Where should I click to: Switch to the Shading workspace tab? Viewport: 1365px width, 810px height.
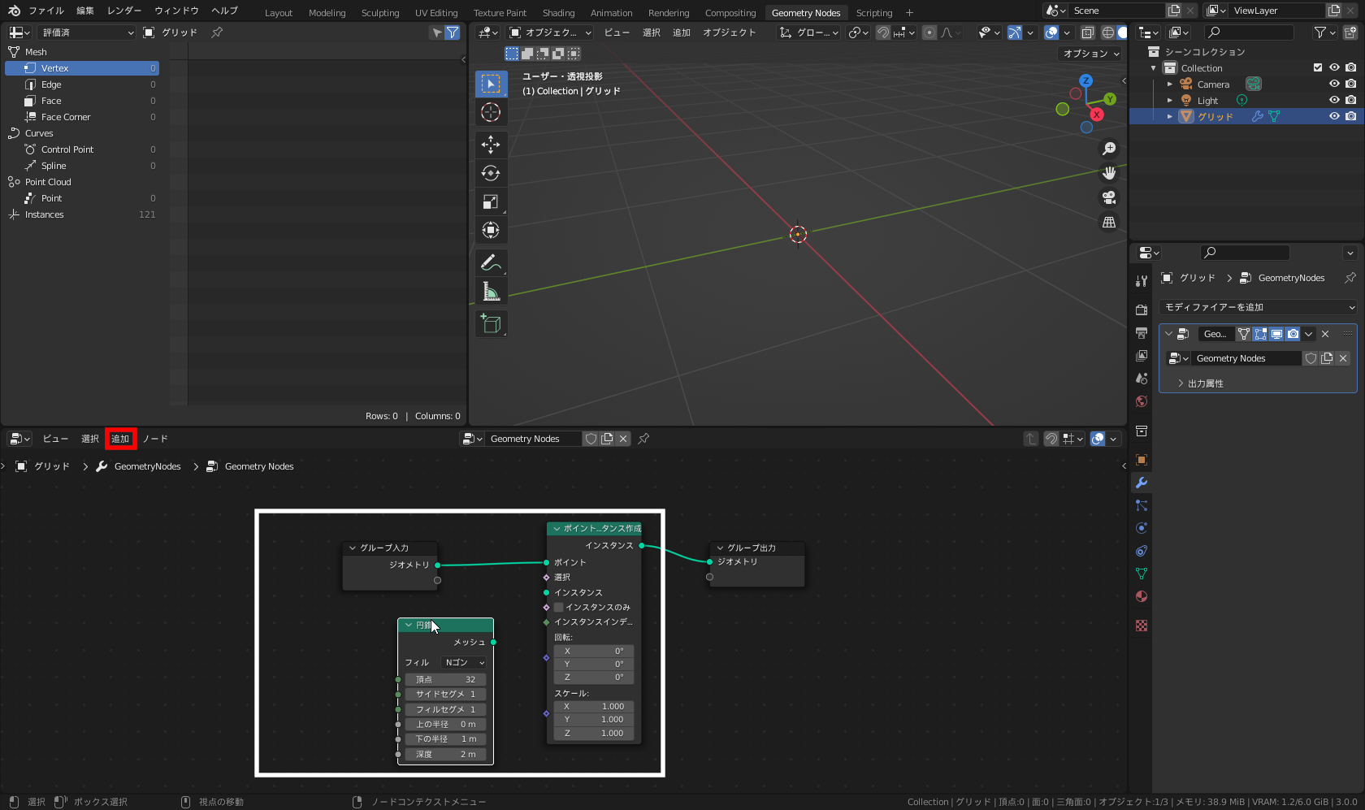(558, 13)
